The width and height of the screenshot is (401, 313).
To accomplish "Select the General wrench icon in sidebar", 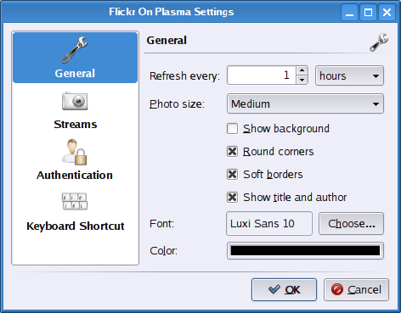I will coord(75,49).
